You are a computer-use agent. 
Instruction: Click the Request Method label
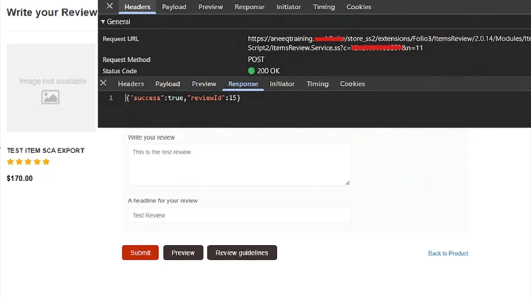point(127,60)
